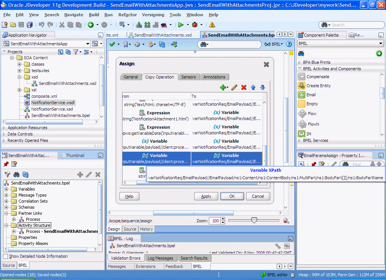Click green plus add copy operation icon
386x280 pixels.
coord(223,88)
